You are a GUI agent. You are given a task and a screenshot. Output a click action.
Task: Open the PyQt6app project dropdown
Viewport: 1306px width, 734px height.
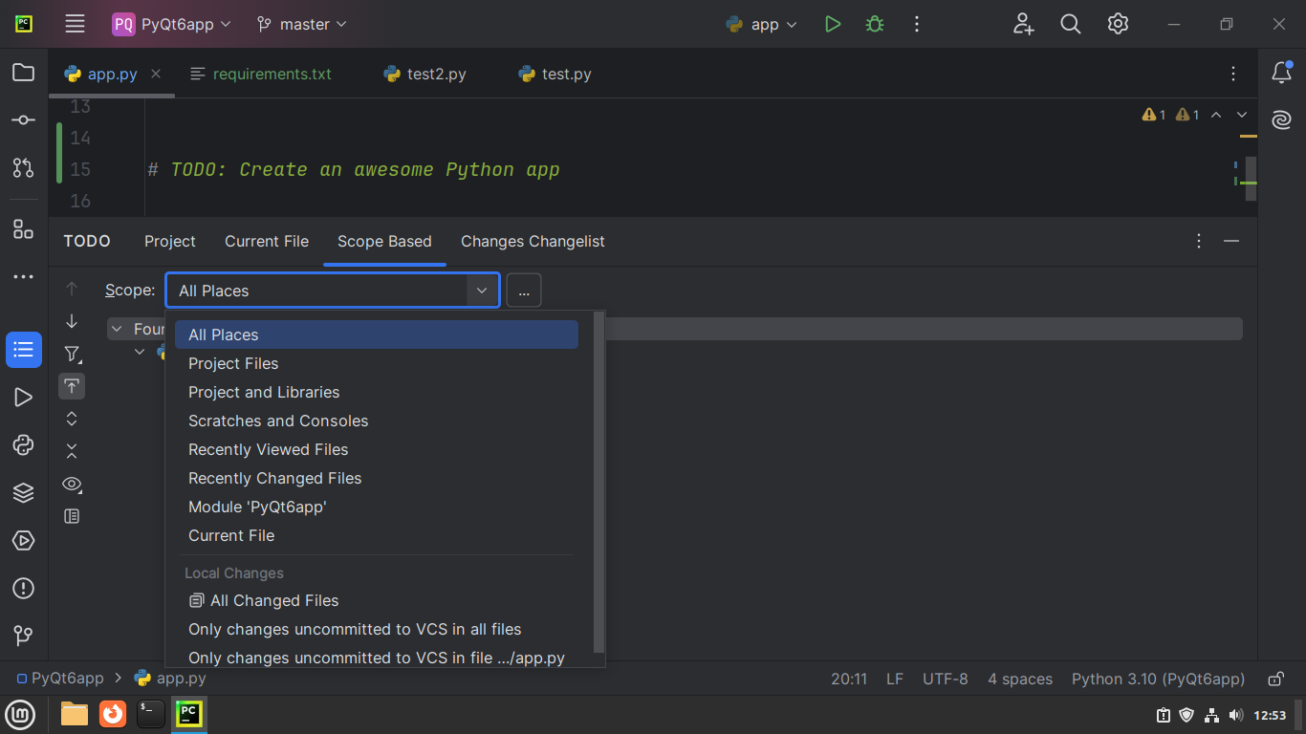[x=172, y=24]
